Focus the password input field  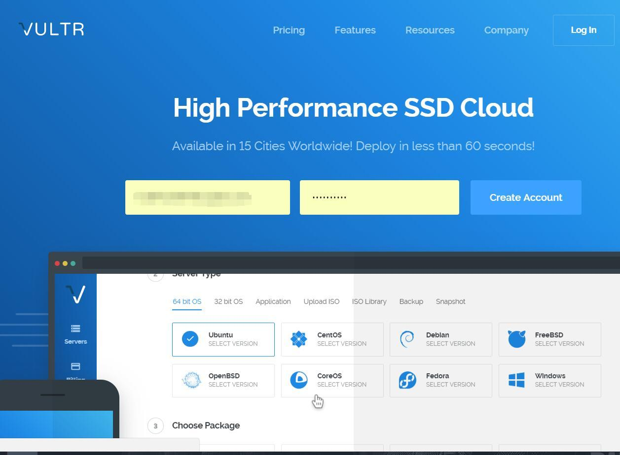click(x=379, y=197)
